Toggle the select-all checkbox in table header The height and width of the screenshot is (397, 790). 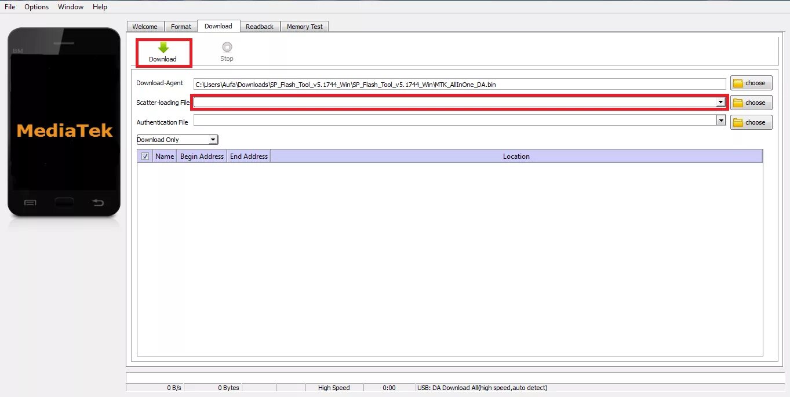tap(145, 156)
